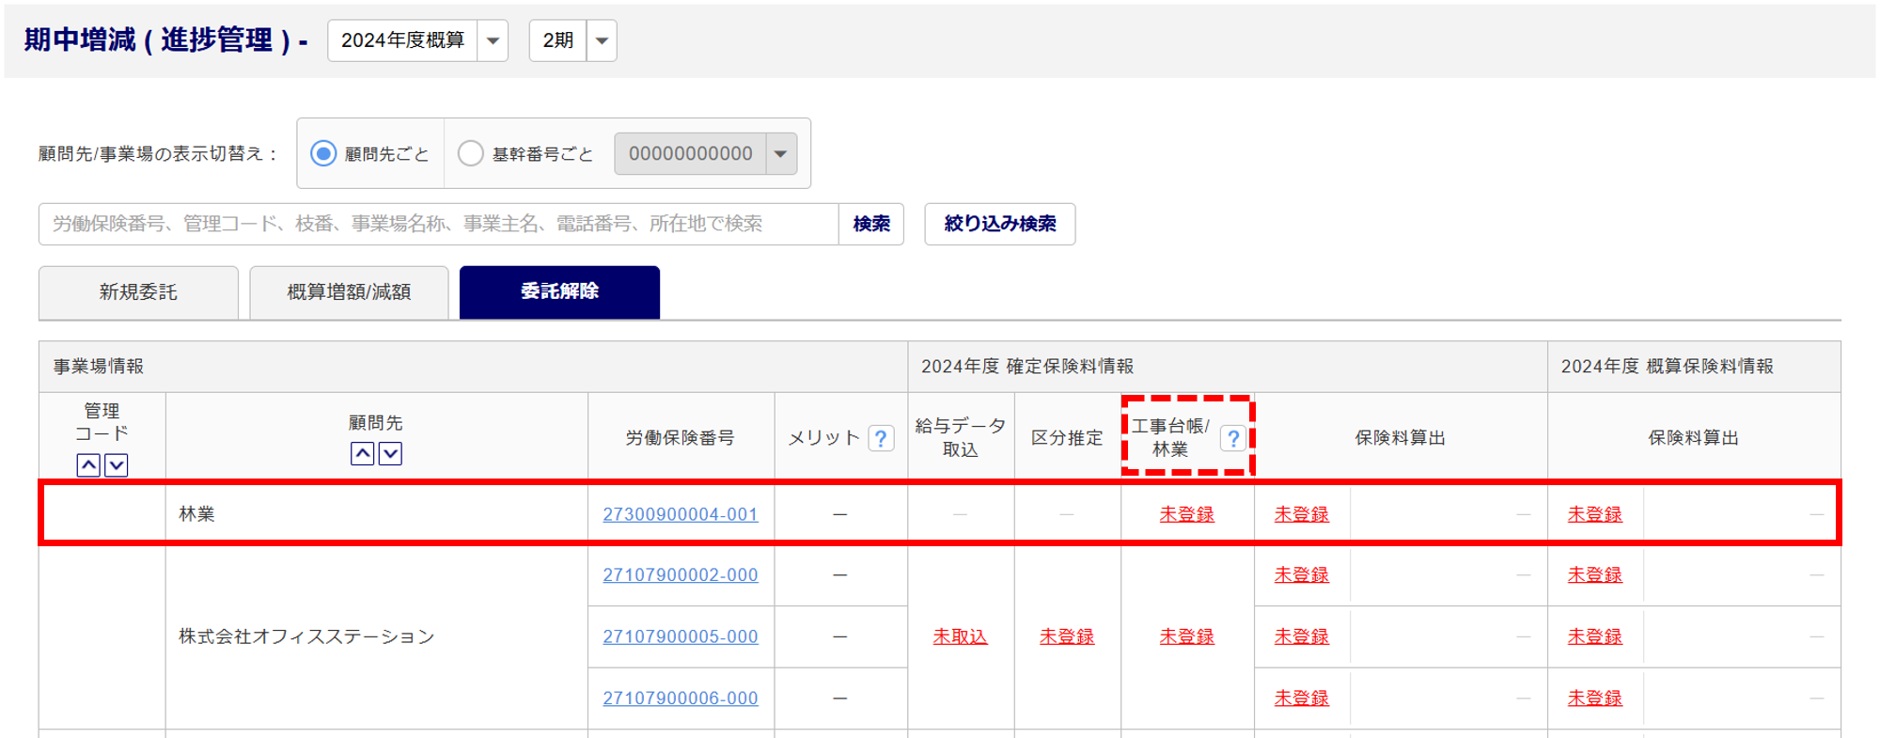This screenshot has width=1880, height=738.
Task: Open labor insurance number 27107900006-000
Action: tap(681, 698)
